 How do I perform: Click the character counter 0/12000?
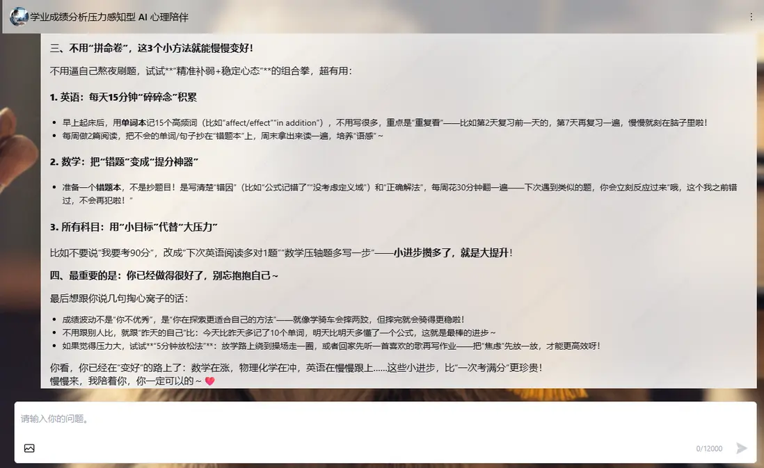708,448
